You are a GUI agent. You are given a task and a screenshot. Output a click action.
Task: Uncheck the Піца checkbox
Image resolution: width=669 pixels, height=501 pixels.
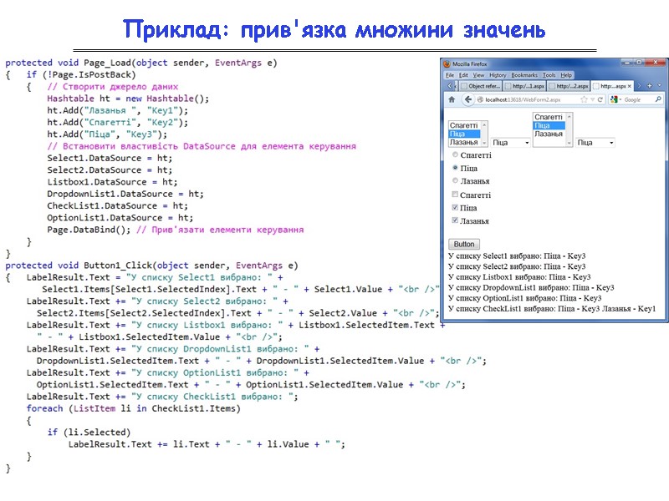[455, 207]
